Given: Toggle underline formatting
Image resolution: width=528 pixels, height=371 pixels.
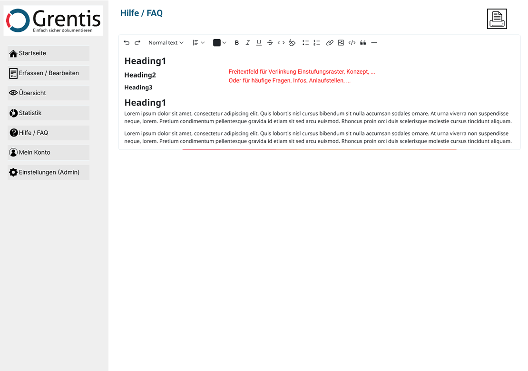Looking at the screenshot, I should point(259,43).
